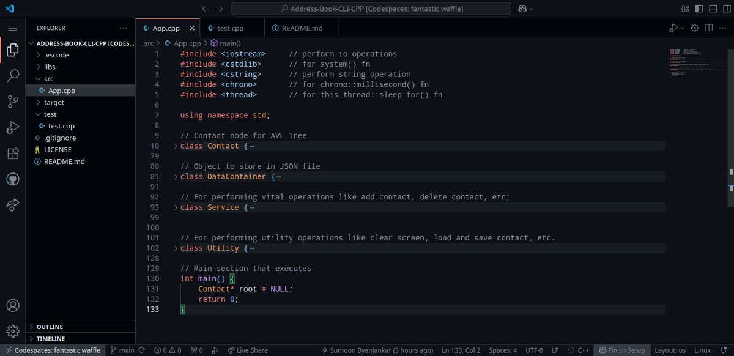Synchronize changes icon beside main branch
This screenshot has height=356, width=734.
[x=142, y=350]
